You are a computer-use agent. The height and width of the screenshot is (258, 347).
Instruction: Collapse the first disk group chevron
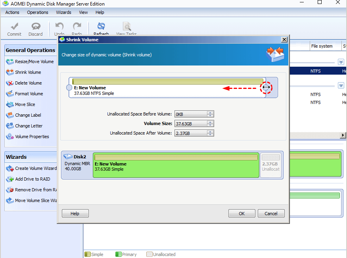[341, 62]
